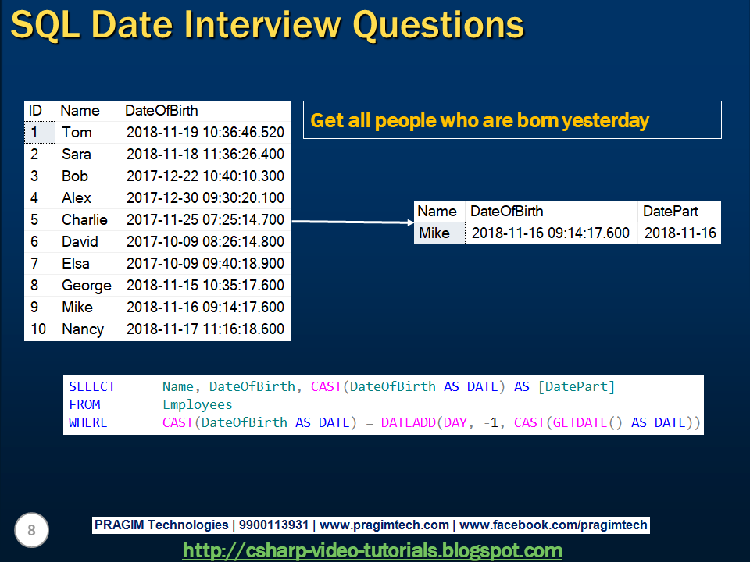
Task: Click the SELECT keyword in the SQL query
Action: (92, 386)
